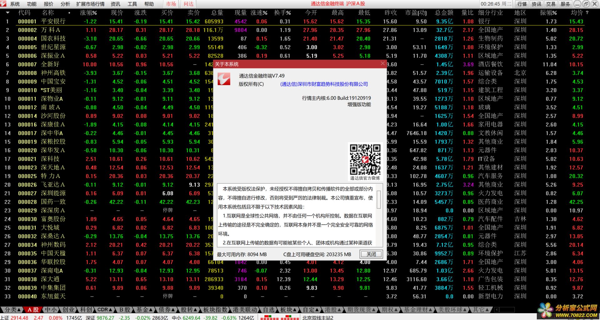Select the B股 tab at bottom
Viewport: 600px width, 320px height.
(125, 310)
